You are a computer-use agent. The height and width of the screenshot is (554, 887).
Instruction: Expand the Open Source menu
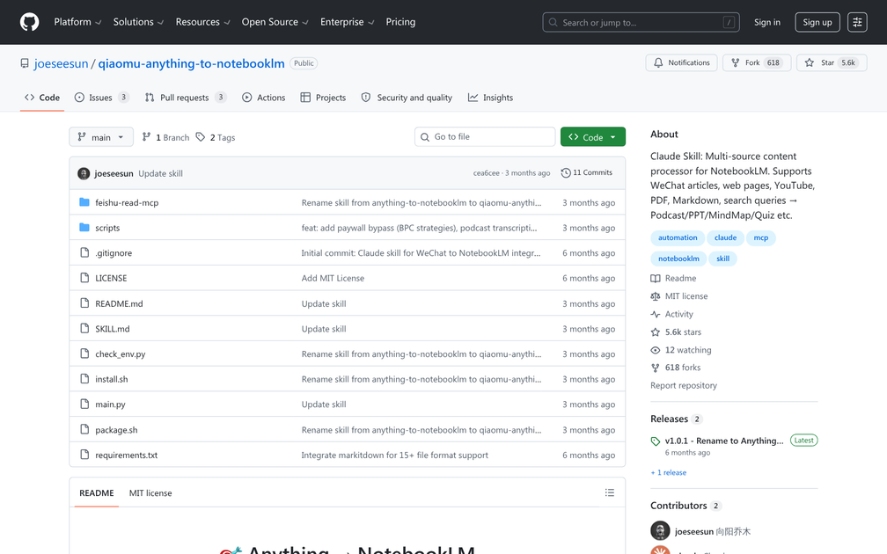pos(275,22)
